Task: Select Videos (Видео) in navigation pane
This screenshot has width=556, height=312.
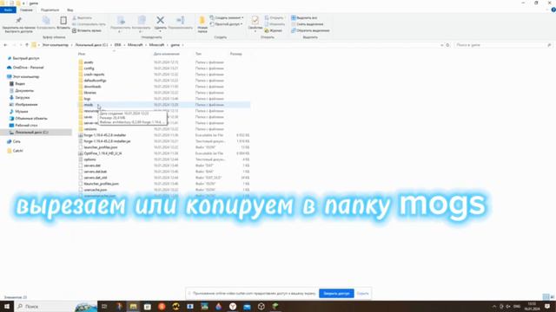Action: tap(20, 83)
